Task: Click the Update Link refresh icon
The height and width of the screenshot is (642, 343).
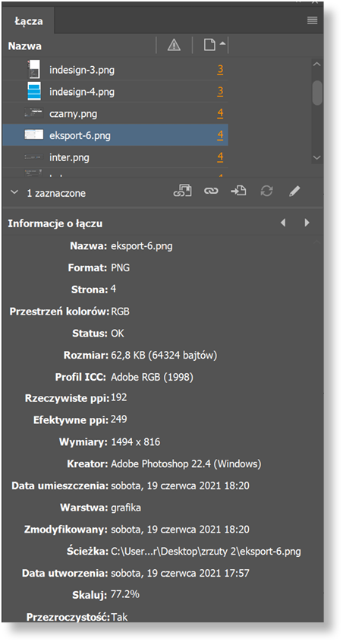Action: (266, 191)
